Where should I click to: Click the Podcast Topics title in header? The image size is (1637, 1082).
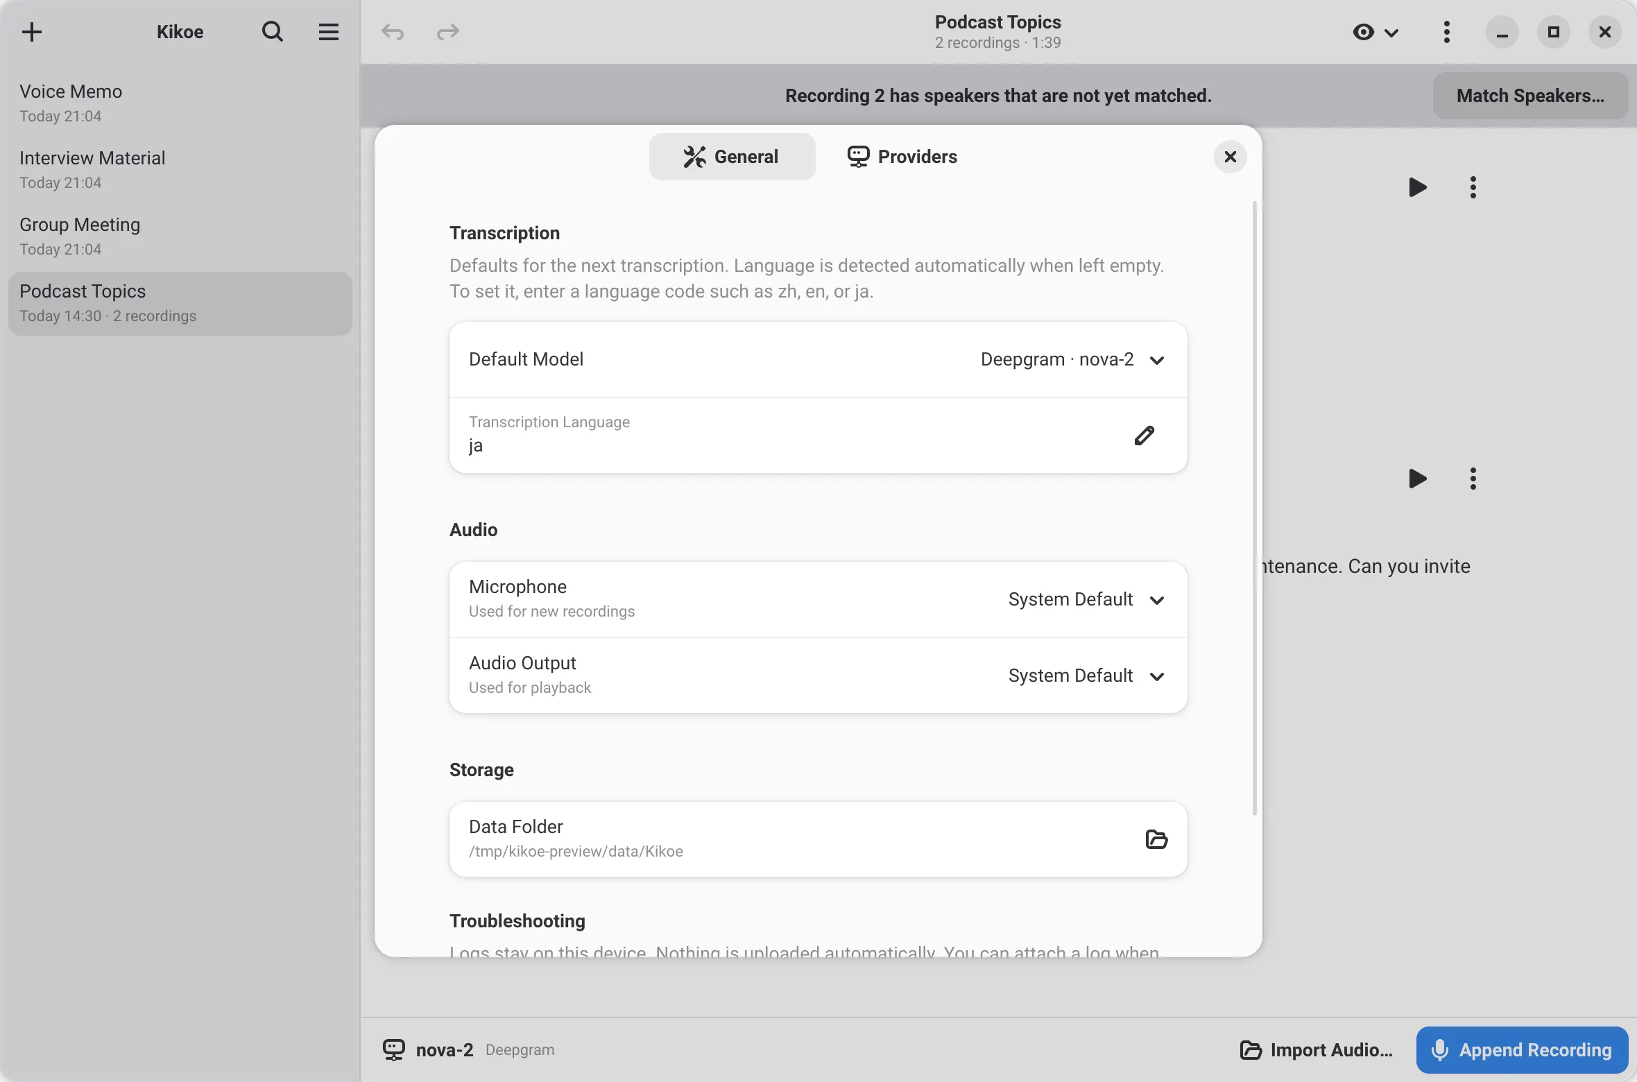997,22
